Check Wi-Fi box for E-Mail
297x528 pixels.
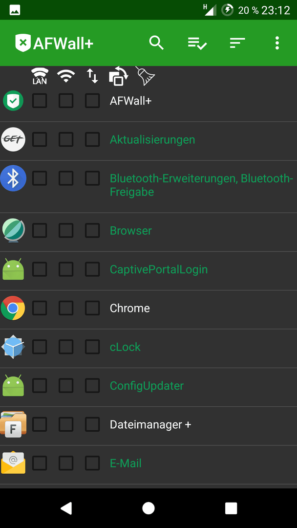coord(66,463)
